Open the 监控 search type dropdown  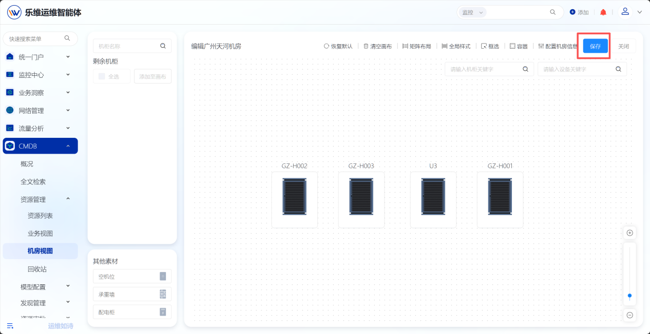tap(472, 12)
